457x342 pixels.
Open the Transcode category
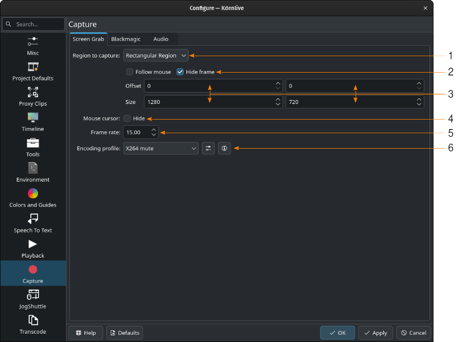[33, 325]
